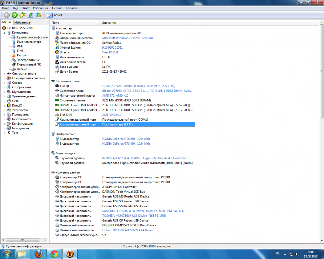
Task: Open the Сервис menu
Action: [x=57, y=8]
